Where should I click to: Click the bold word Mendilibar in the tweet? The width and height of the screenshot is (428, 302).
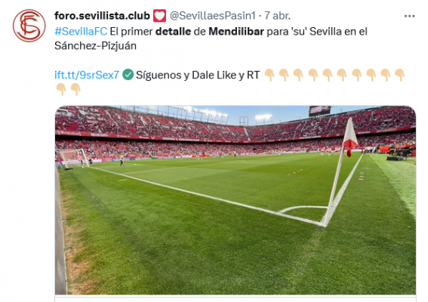(236, 32)
